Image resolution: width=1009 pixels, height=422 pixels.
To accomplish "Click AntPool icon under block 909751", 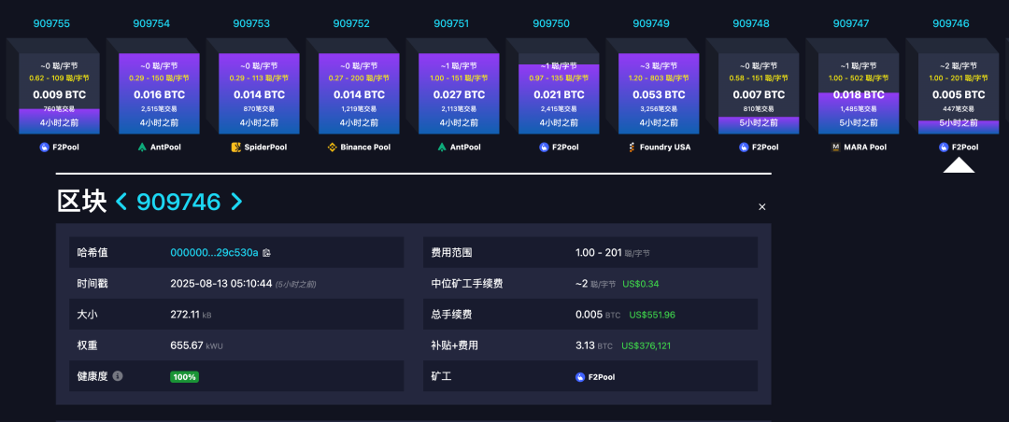I will pos(443,148).
